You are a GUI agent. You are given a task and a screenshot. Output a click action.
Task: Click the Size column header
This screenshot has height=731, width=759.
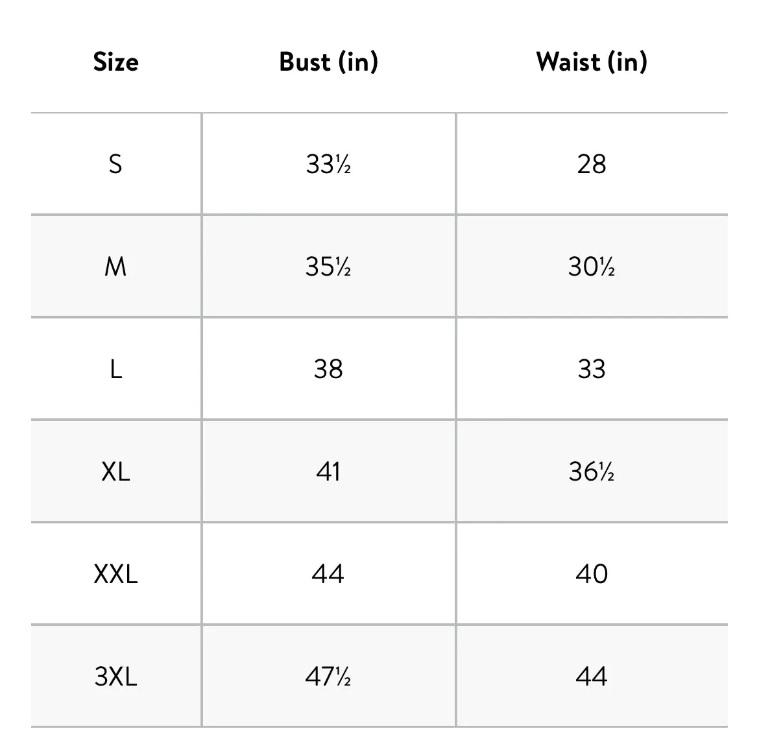pos(115,62)
